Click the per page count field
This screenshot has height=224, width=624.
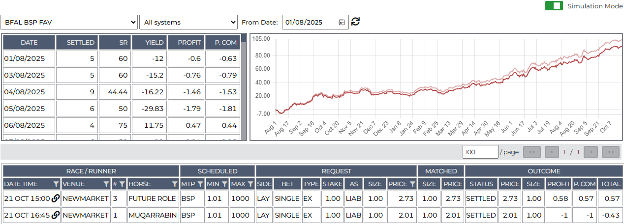(480, 152)
